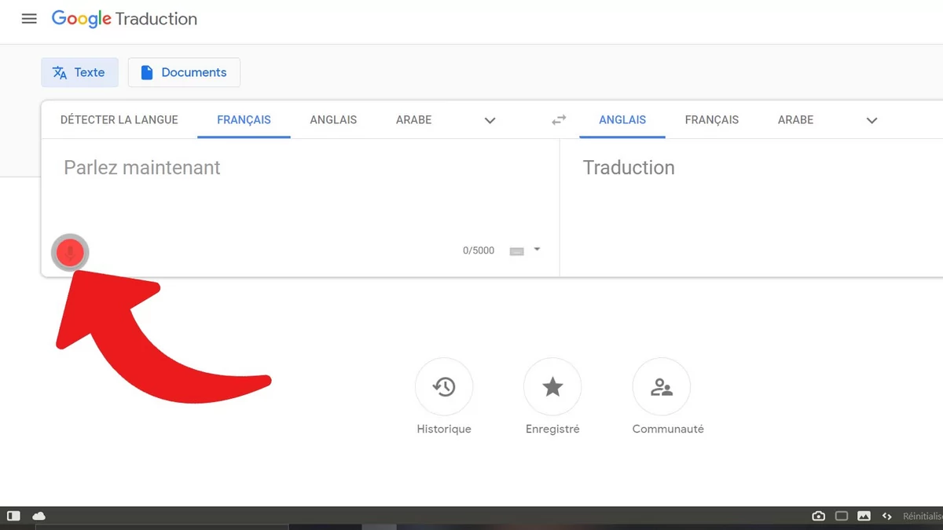Switch to Documents translation mode
943x530 pixels.
[x=184, y=72]
